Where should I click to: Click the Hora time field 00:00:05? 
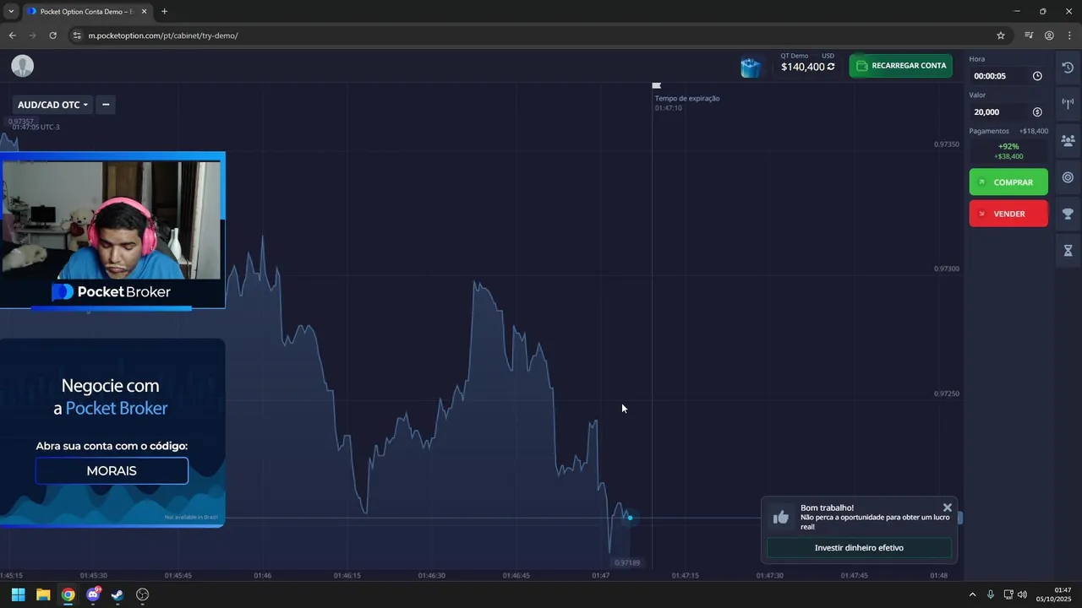[1008, 76]
